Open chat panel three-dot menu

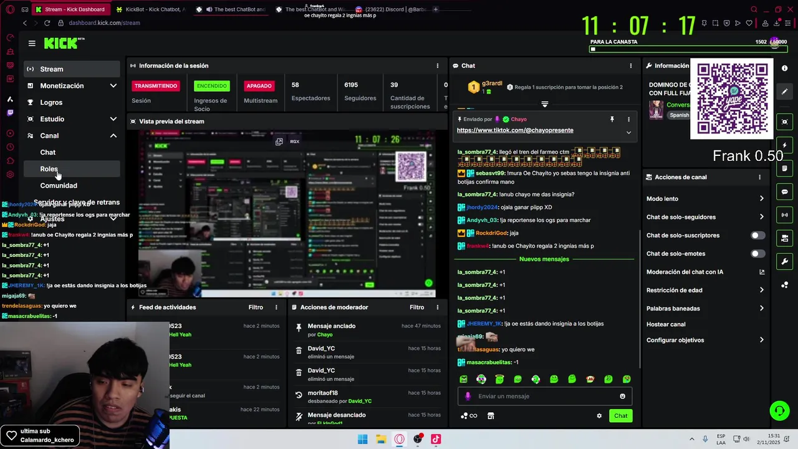click(x=630, y=65)
